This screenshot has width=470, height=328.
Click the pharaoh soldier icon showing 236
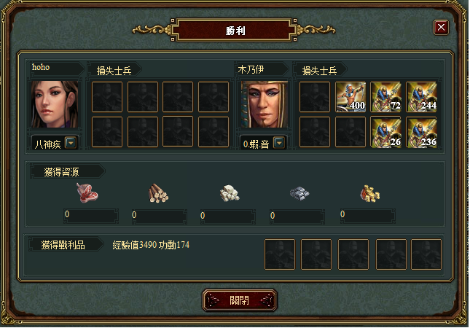pos(421,132)
